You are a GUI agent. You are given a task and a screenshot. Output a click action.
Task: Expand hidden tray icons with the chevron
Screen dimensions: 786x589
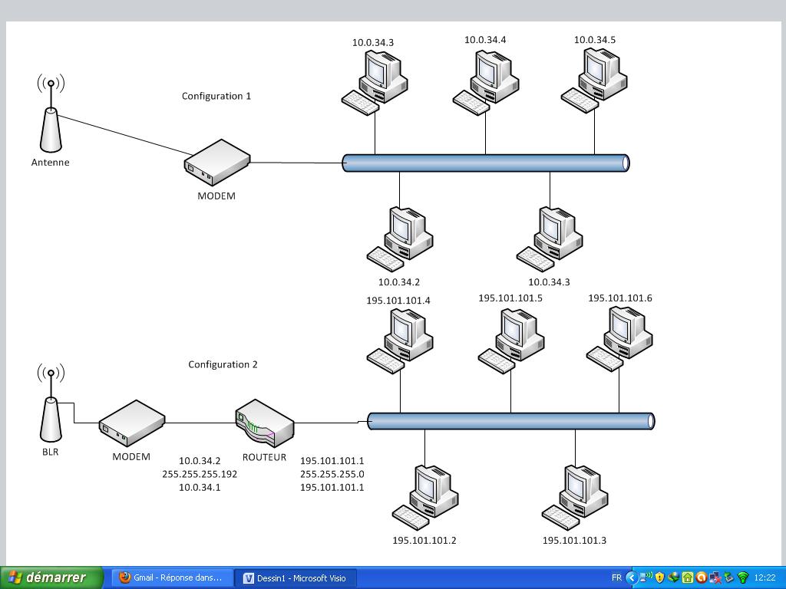pyautogui.click(x=632, y=577)
